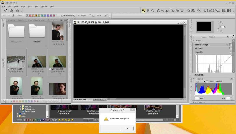Open the File menu
Viewport: 236px width, 134px height.
point(4,6)
